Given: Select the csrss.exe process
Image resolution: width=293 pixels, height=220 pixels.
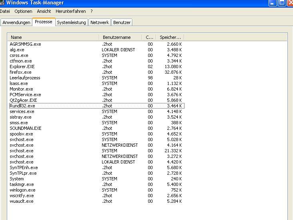Looking at the screenshot, I should coord(97,55).
